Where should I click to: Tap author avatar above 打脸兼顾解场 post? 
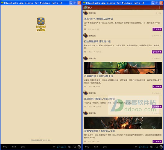(86, 36)
